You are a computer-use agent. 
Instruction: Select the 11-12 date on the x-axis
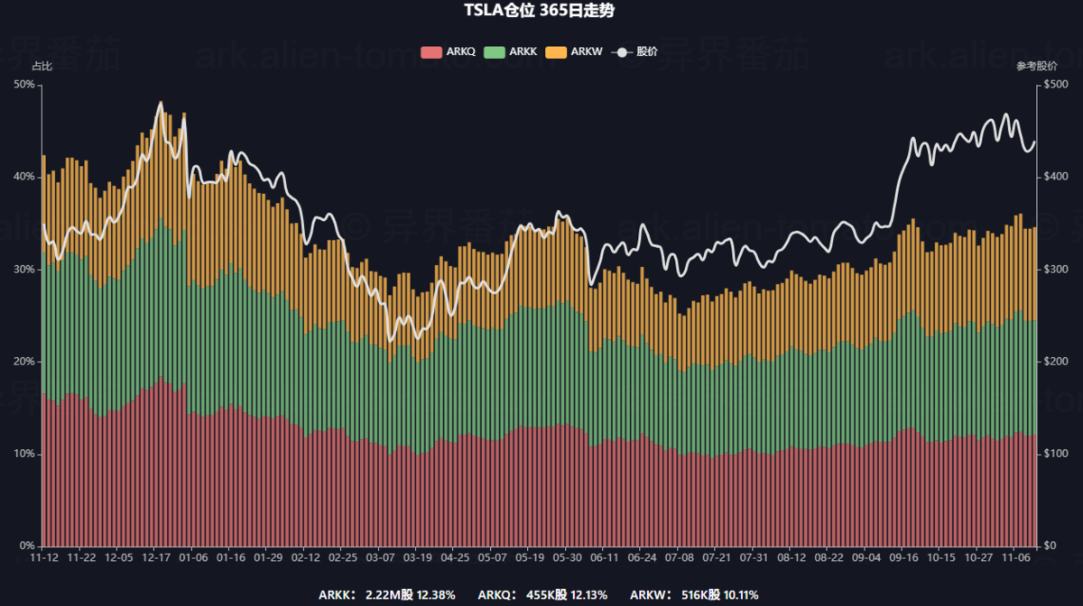click(x=43, y=558)
